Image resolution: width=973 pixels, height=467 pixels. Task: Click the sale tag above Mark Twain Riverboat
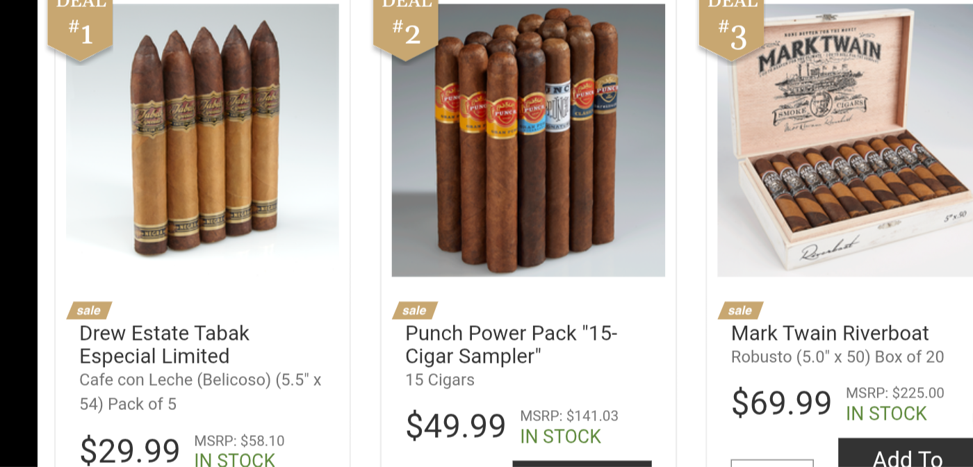click(x=740, y=310)
